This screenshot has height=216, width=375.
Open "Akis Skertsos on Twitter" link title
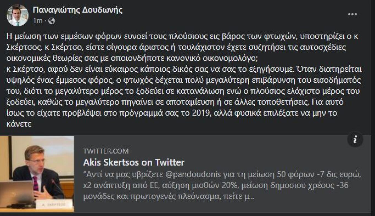[x=134, y=162]
